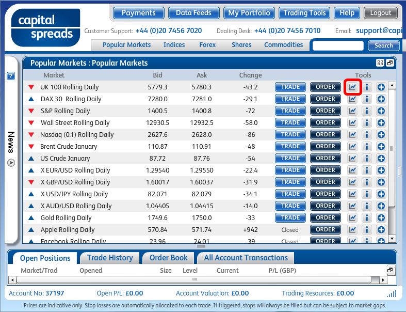
Task: Open Trading Tools
Action: click(x=304, y=13)
